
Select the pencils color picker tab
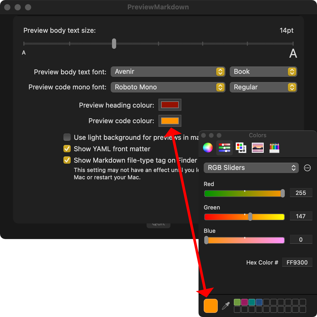(x=274, y=148)
